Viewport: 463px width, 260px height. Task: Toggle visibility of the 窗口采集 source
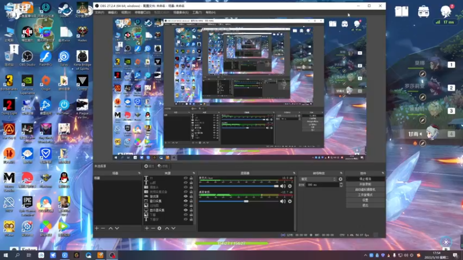click(x=185, y=201)
